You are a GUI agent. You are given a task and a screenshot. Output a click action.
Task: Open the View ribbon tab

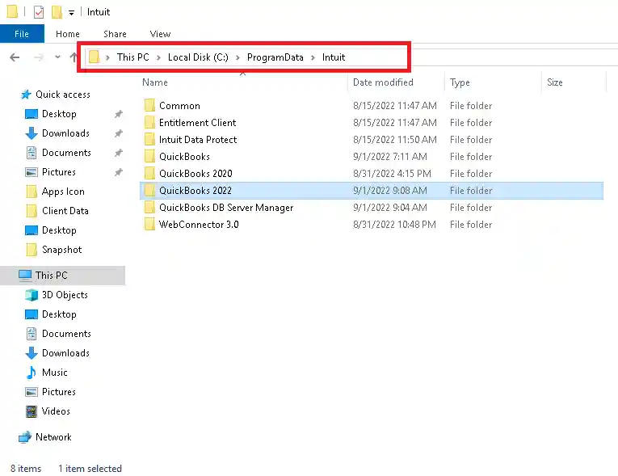coord(160,34)
